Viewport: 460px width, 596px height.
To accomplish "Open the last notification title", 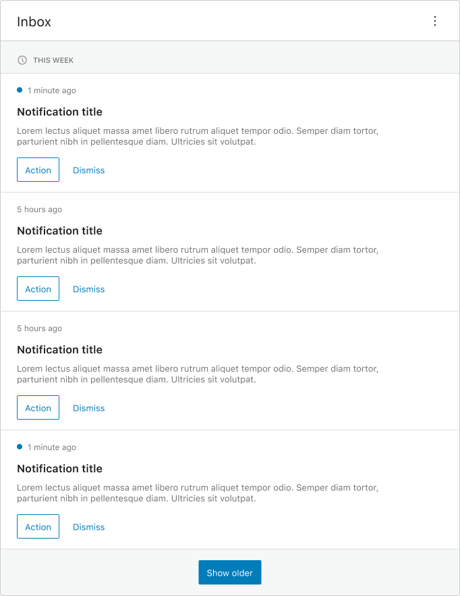I will tap(59, 469).
